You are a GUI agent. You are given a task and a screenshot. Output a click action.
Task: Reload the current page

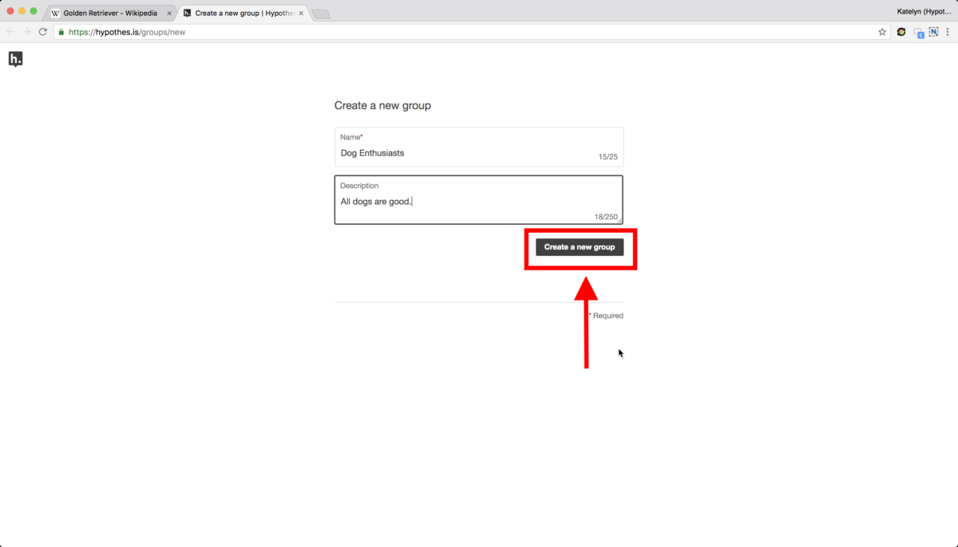point(42,32)
